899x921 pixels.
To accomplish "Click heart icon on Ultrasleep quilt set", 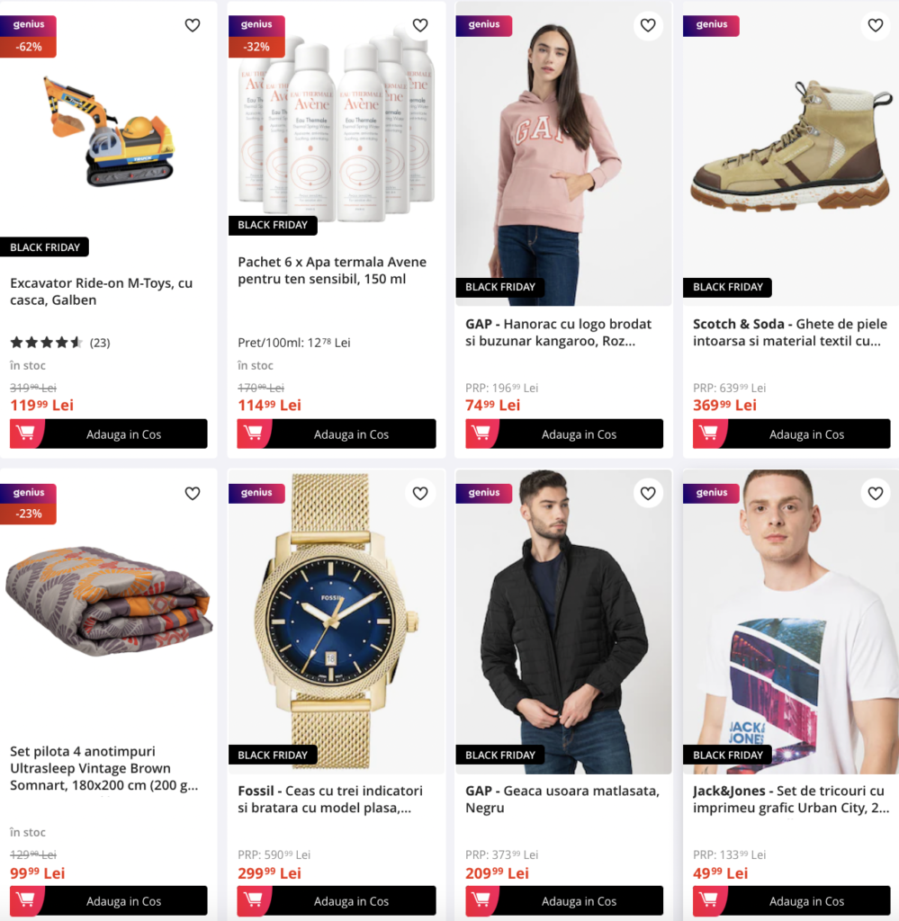I will point(193,494).
